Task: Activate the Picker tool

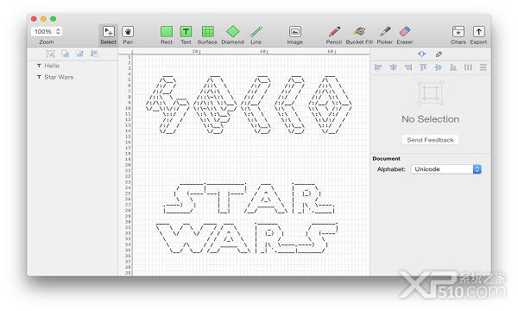Action: click(x=385, y=35)
